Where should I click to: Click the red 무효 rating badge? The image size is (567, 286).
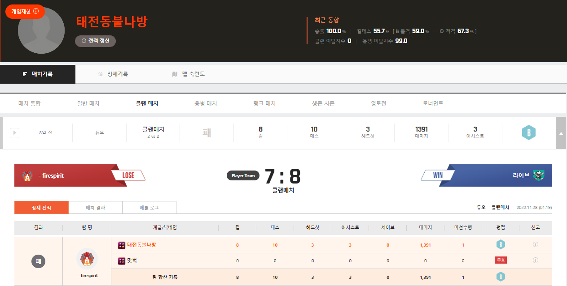pyautogui.click(x=501, y=260)
